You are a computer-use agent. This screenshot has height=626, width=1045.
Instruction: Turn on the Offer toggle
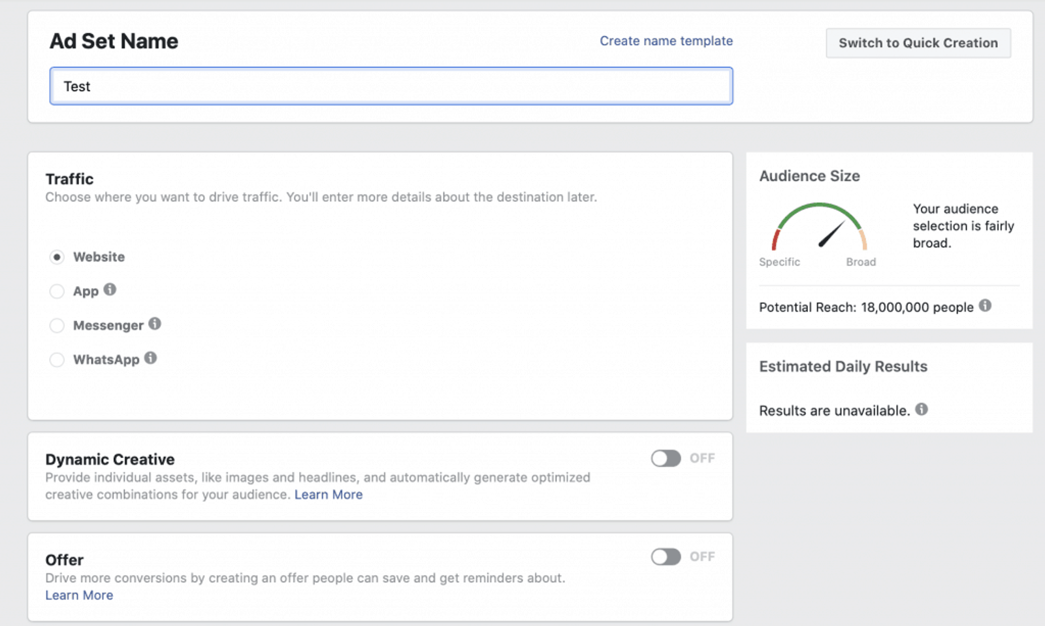click(x=666, y=557)
